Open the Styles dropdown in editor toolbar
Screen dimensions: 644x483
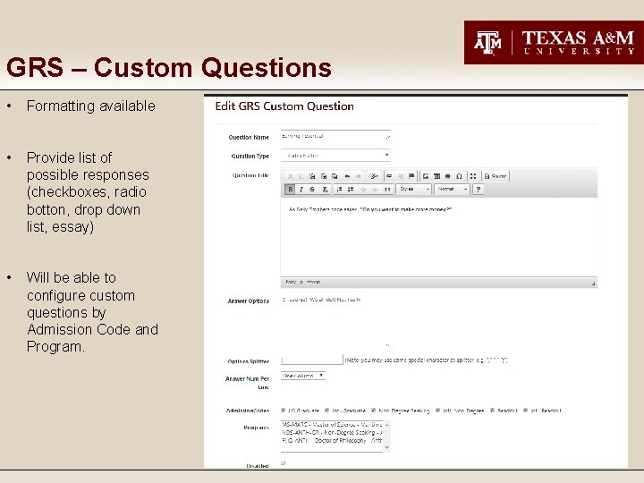413,189
